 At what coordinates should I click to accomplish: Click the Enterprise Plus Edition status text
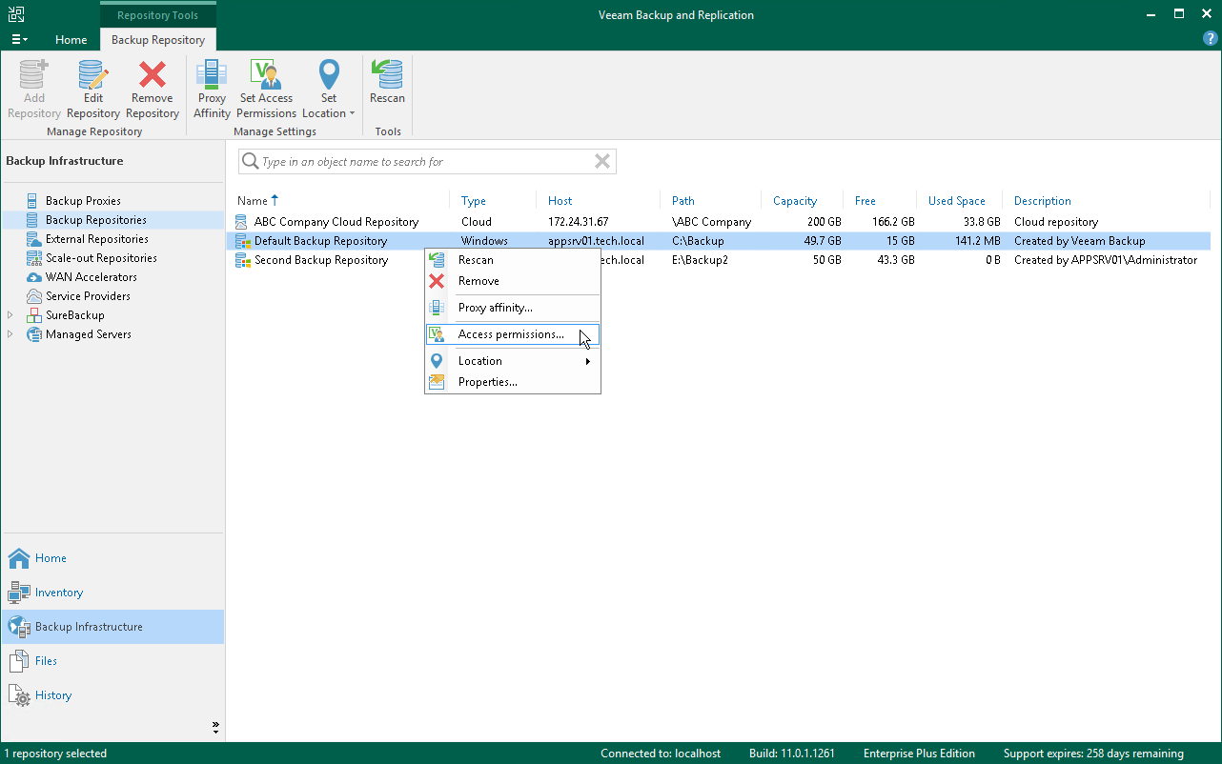tap(919, 754)
